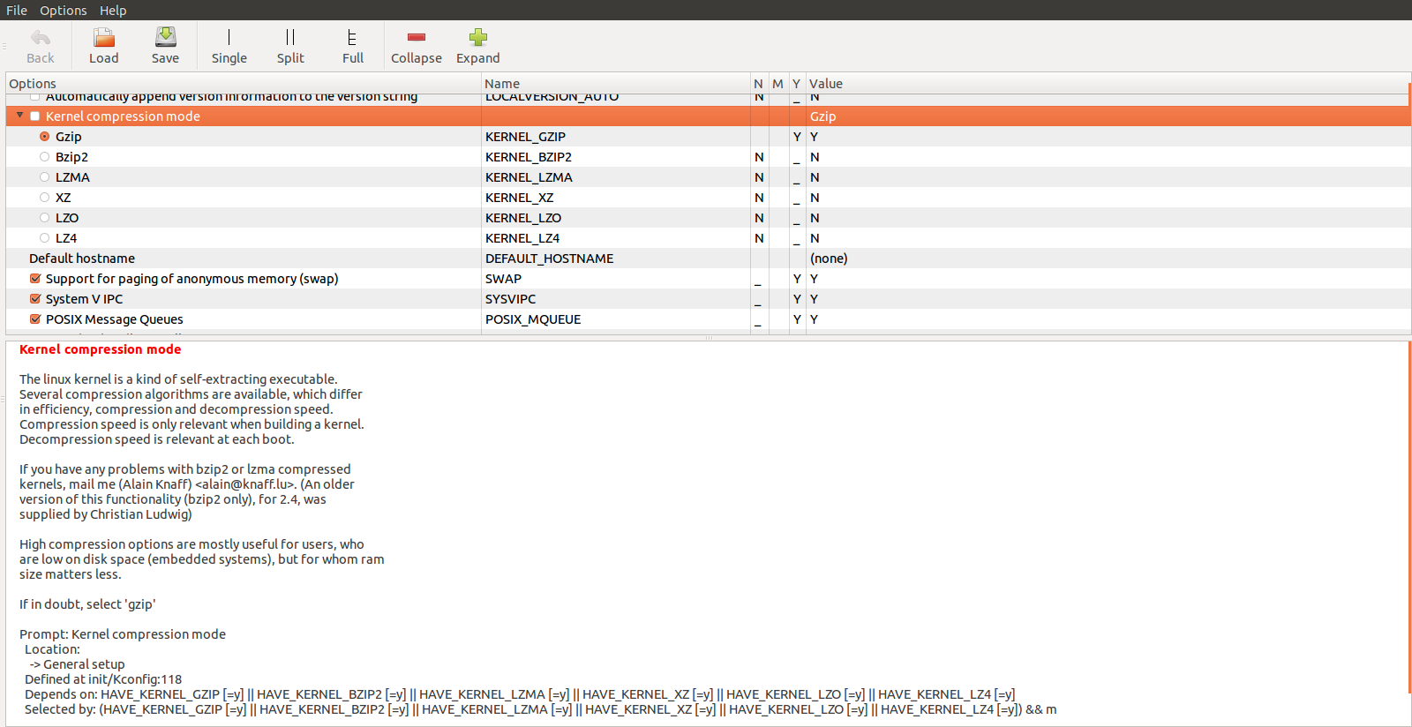Screen dimensions: 1412x727
Task: Click the Name column header
Action: [x=502, y=84]
